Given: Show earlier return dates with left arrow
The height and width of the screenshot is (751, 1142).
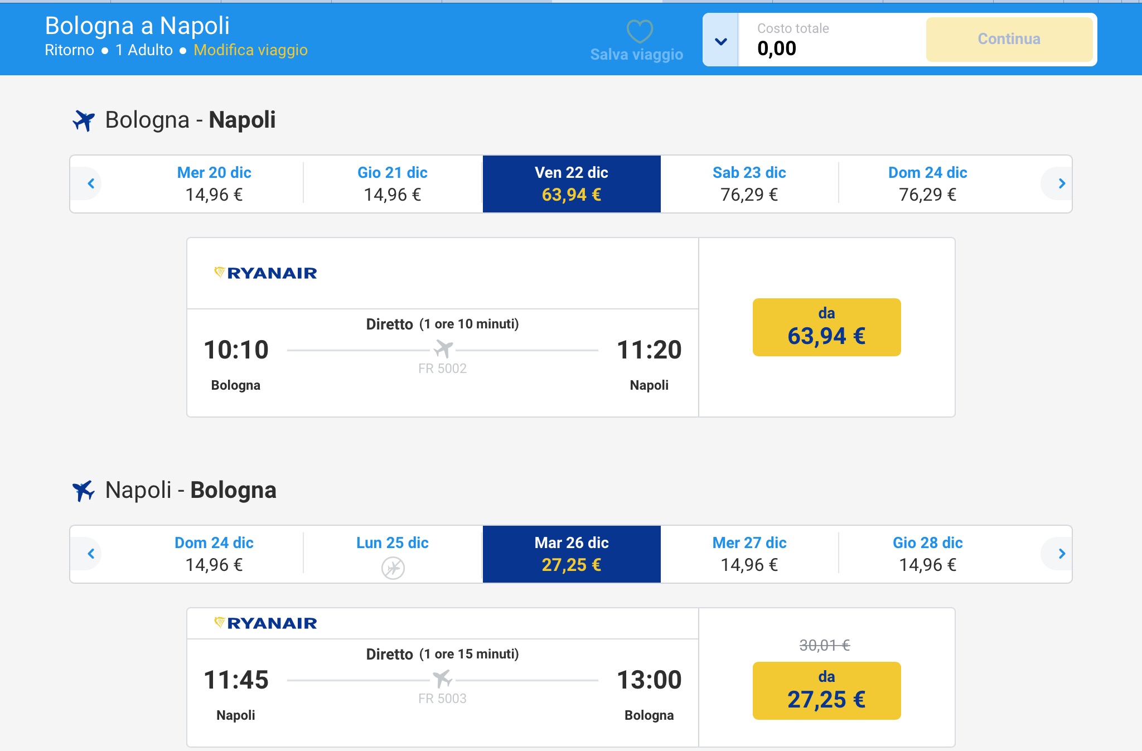Looking at the screenshot, I should [x=91, y=554].
